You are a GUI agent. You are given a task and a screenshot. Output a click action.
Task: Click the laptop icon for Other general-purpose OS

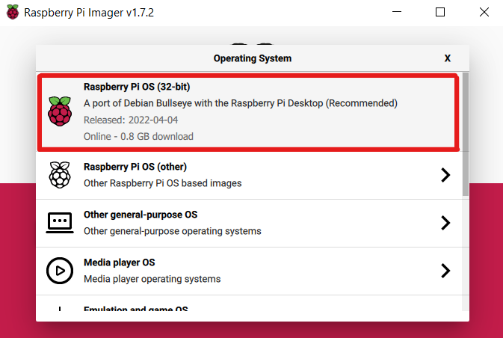[60, 223]
